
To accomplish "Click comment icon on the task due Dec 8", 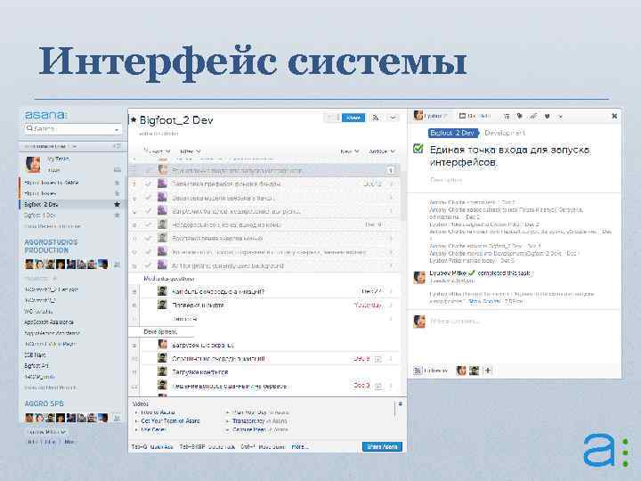I will (378, 359).
